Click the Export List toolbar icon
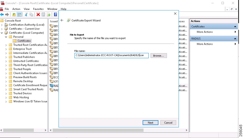Viewport: 243px width, 138px height. 49,14
